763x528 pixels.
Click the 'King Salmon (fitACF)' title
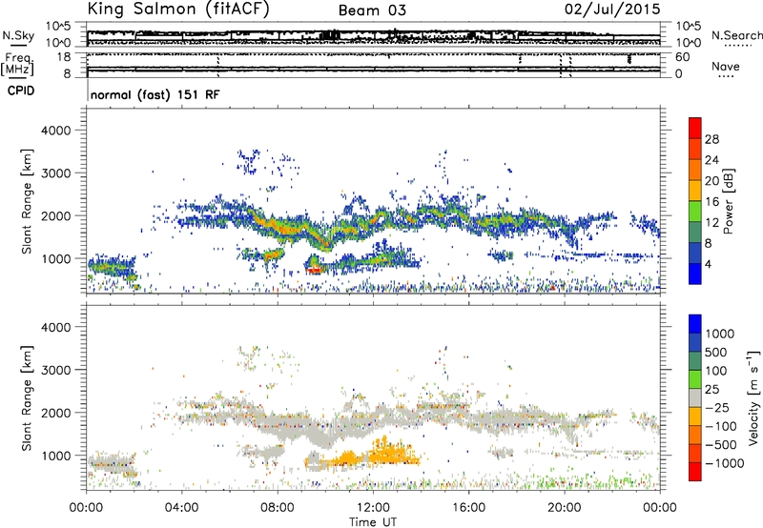[x=178, y=9]
